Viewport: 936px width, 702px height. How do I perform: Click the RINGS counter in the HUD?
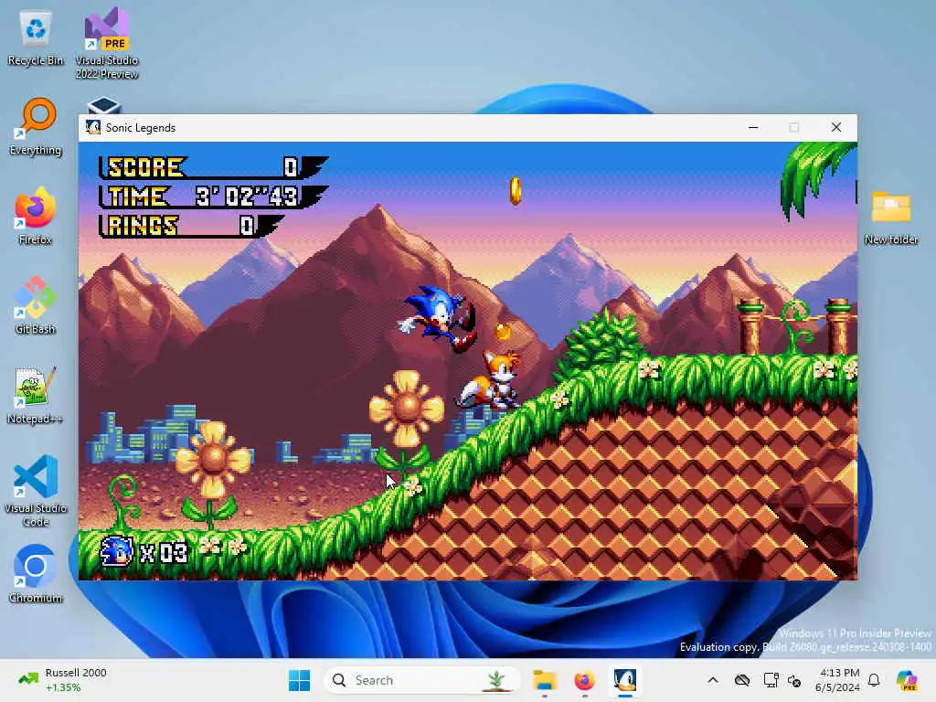tap(191, 226)
